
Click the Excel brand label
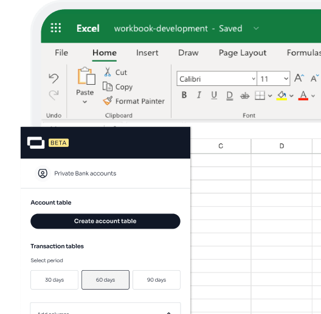[88, 28]
